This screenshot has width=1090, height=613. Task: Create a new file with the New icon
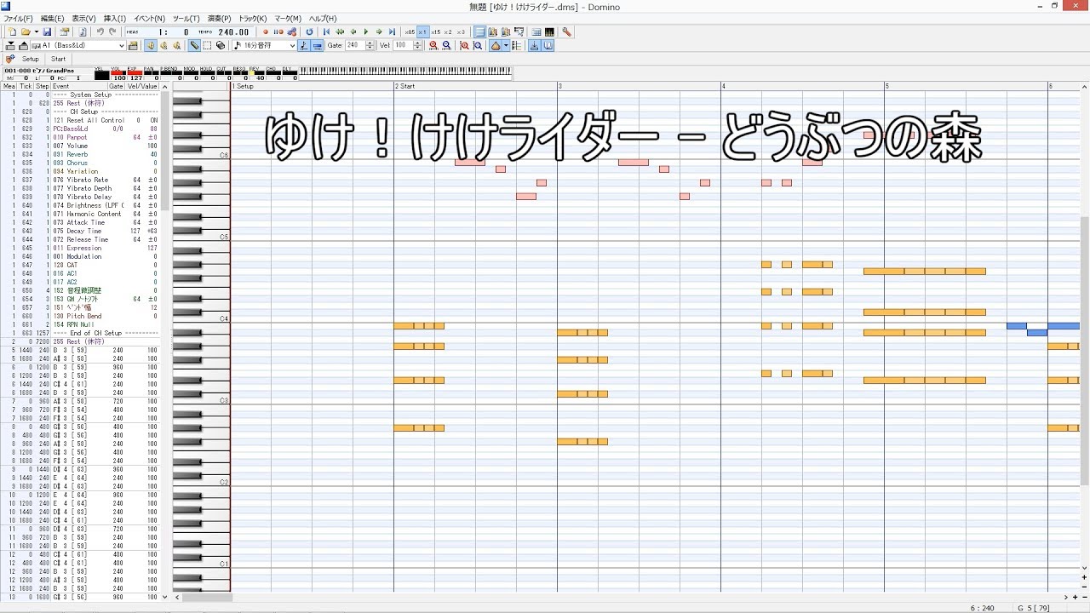pos(12,32)
